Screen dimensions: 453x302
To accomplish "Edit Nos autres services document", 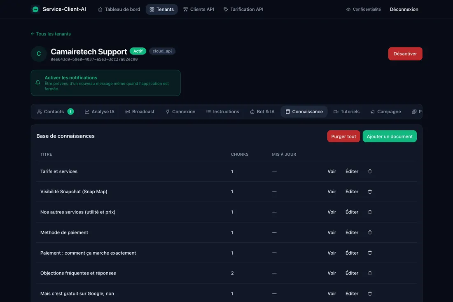I will point(352,212).
